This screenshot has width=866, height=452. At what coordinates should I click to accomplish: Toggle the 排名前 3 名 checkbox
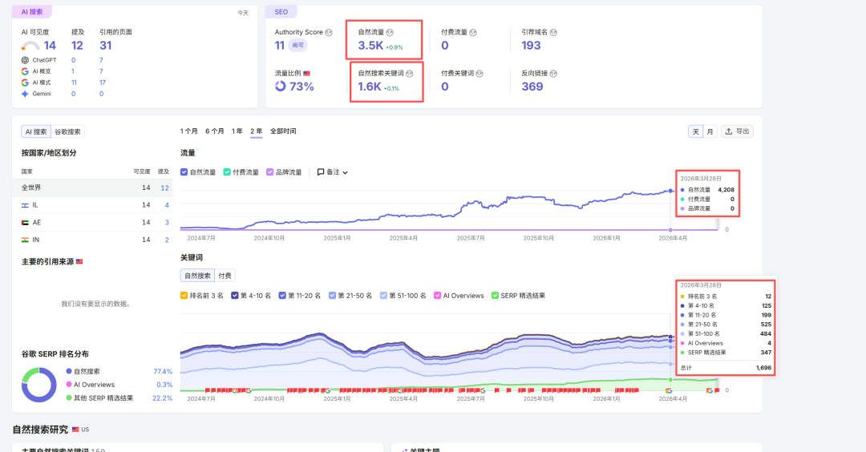point(184,296)
